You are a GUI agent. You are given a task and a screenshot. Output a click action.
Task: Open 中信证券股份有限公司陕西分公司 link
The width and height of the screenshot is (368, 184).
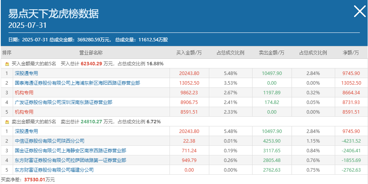tap(49, 141)
